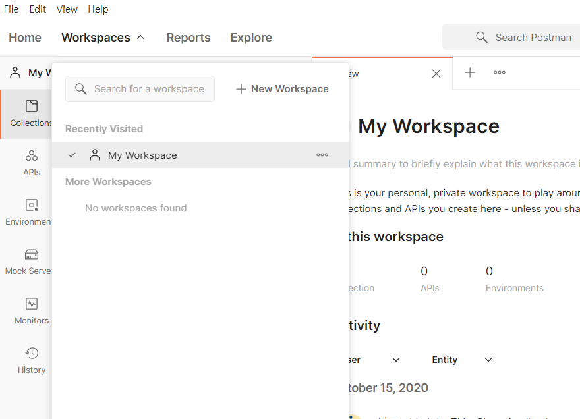Expand the Entity filter dropdown
The height and width of the screenshot is (419, 580).
[488, 360]
